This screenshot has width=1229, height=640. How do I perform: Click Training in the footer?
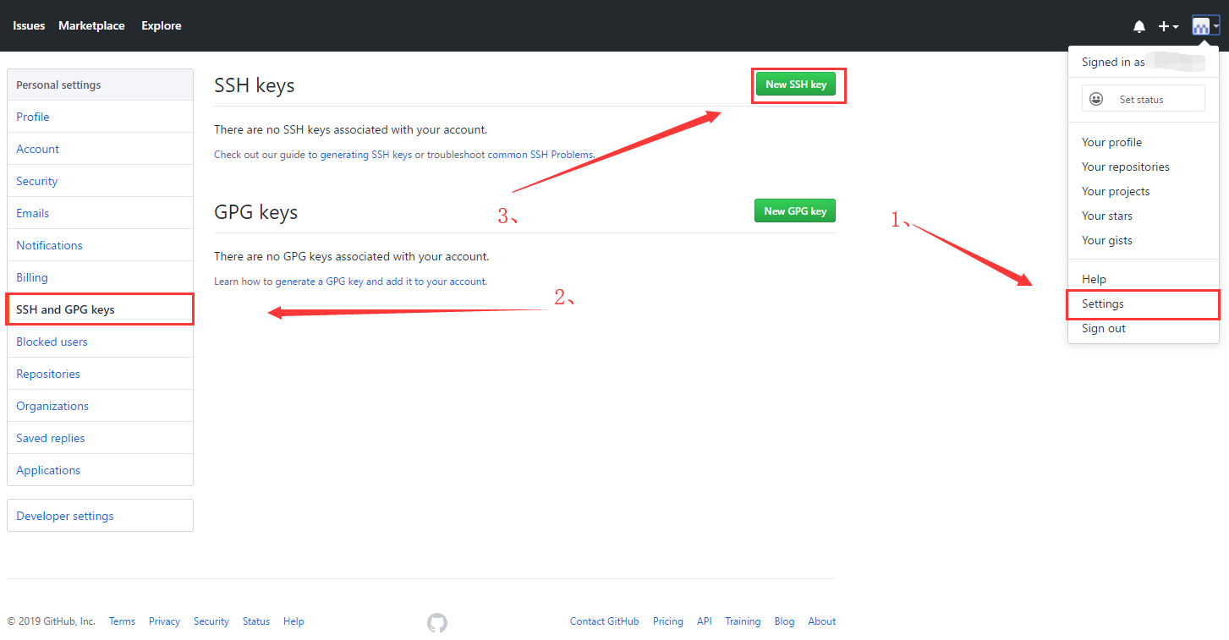click(743, 621)
